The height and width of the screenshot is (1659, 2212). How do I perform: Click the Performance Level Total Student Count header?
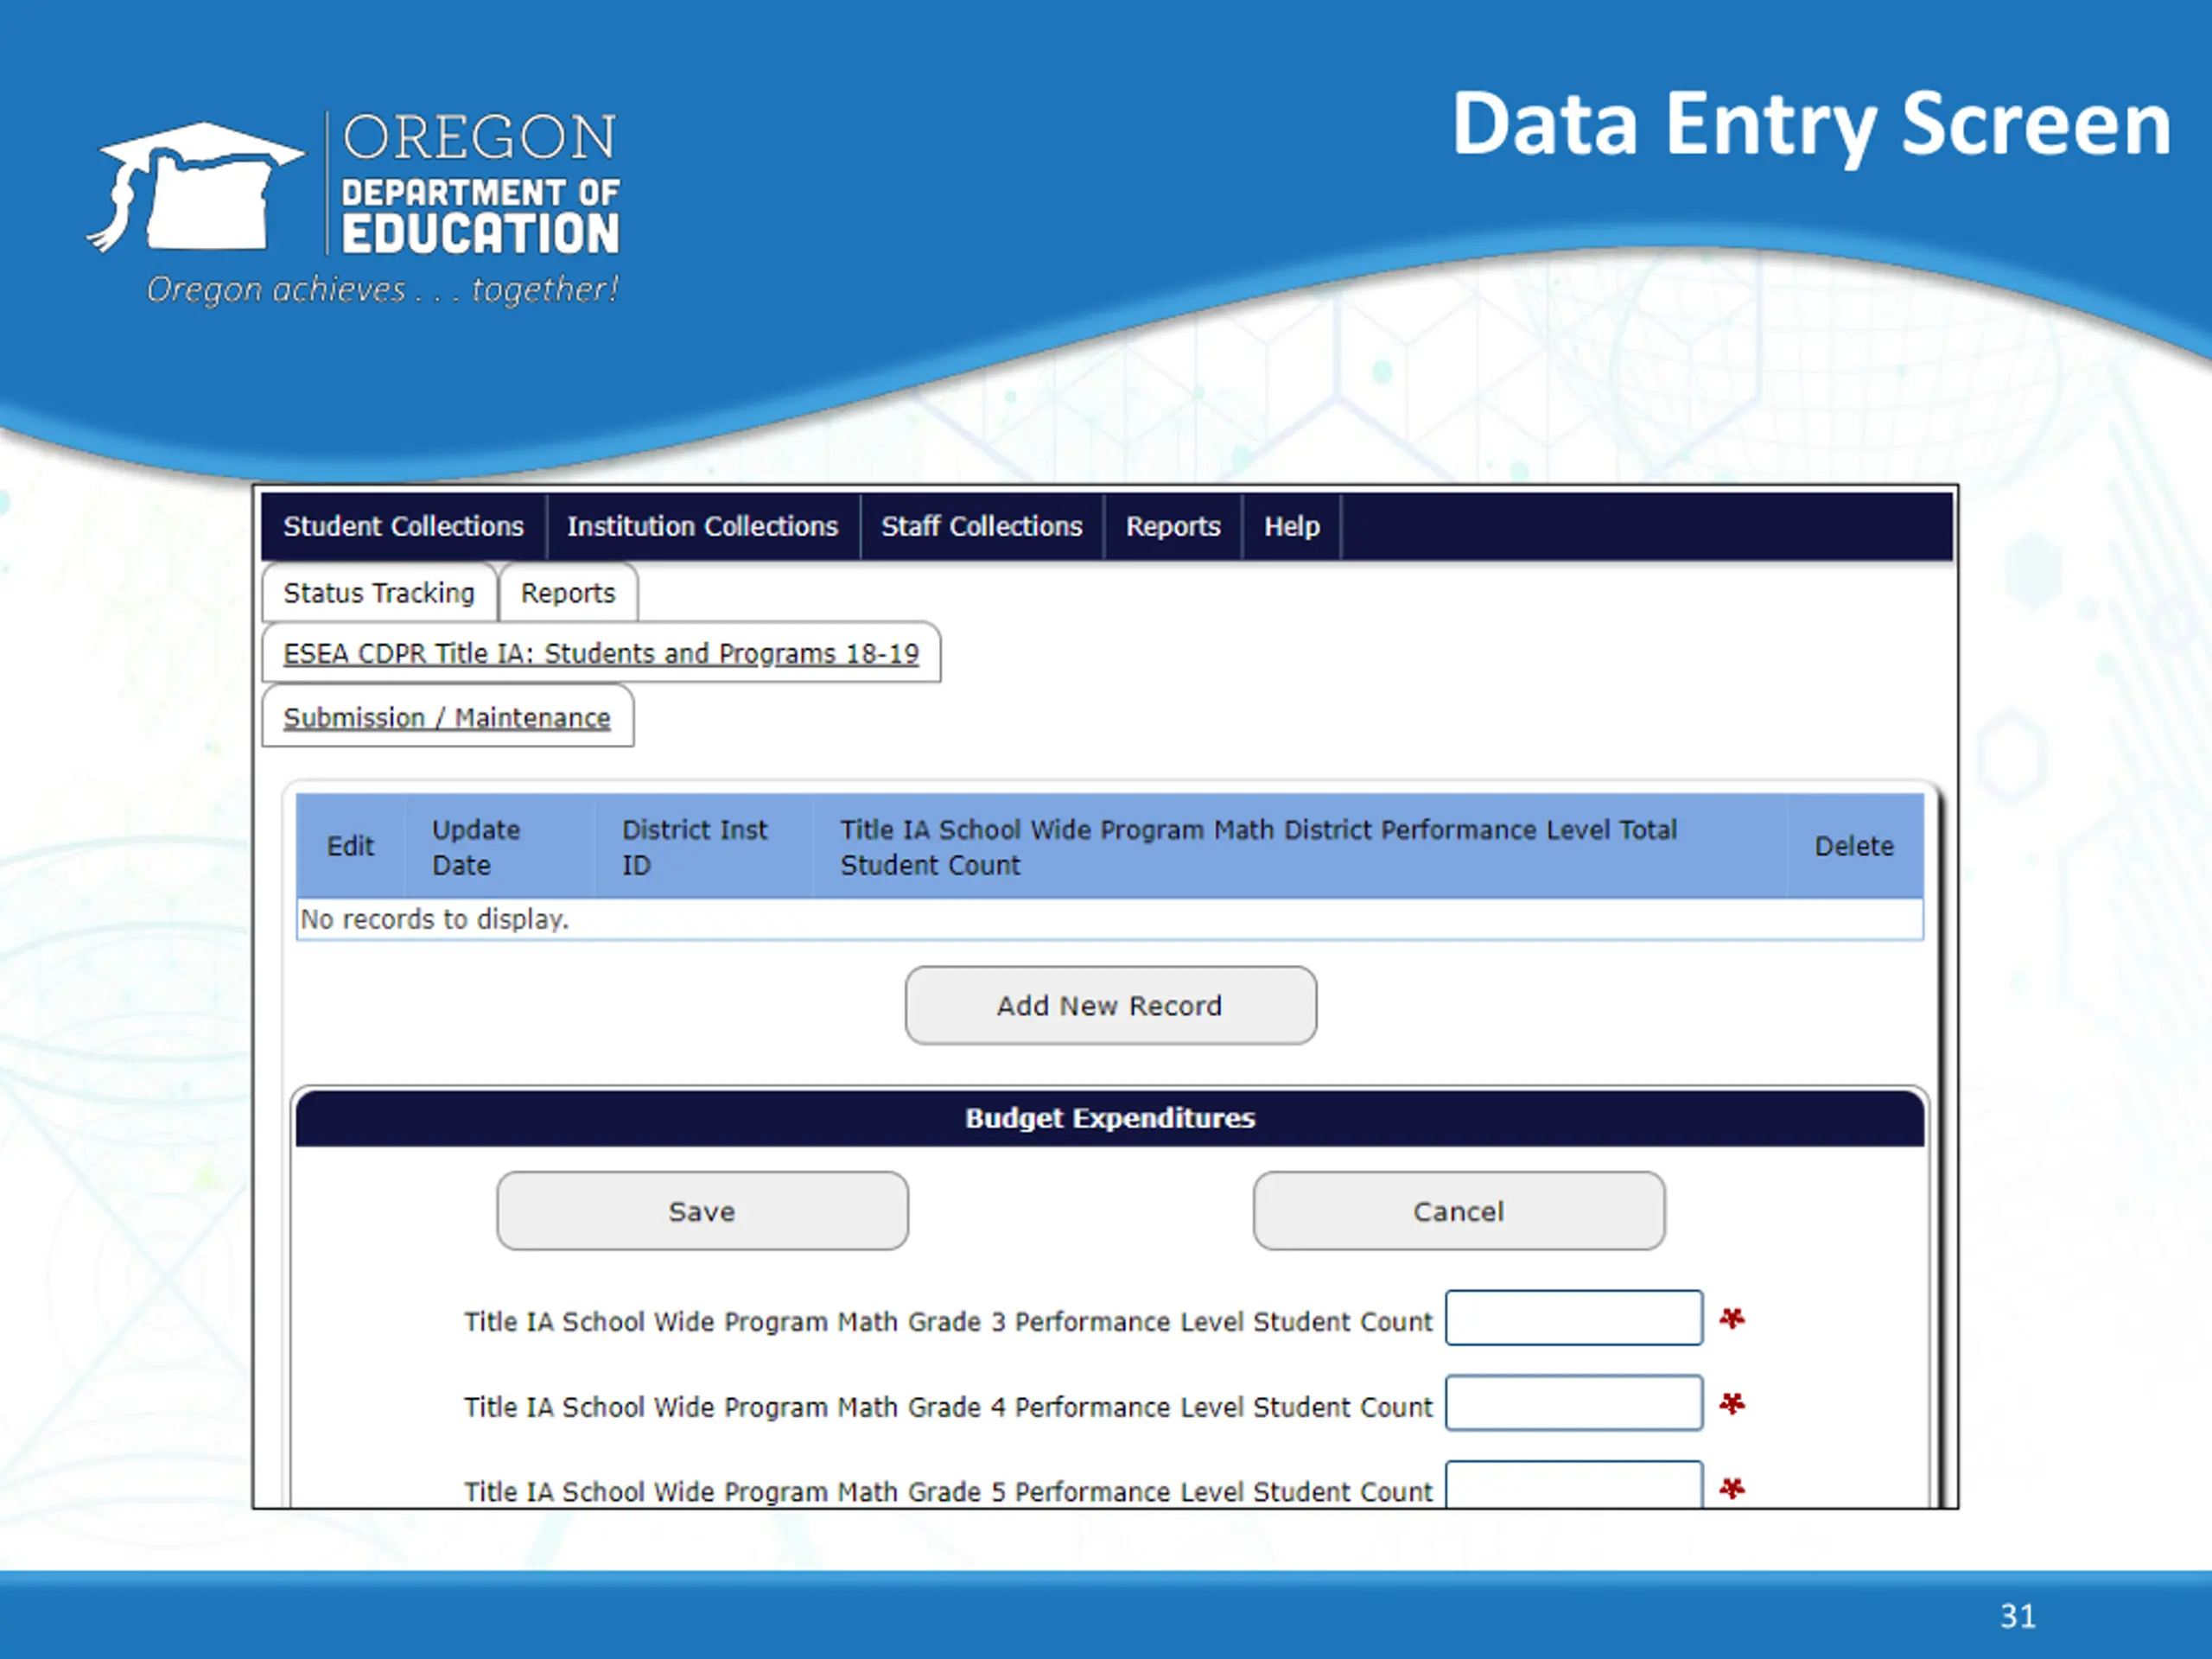point(1300,846)
